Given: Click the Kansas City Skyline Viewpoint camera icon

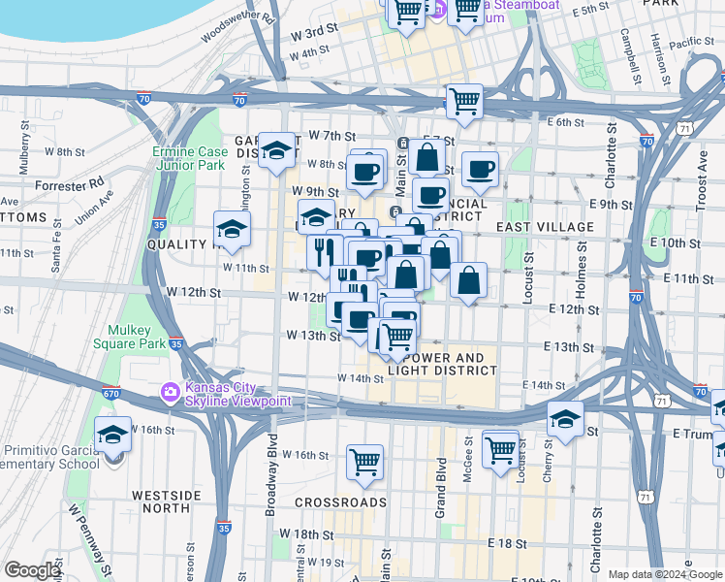Looking at the screenshot, I should click(171, 392).
